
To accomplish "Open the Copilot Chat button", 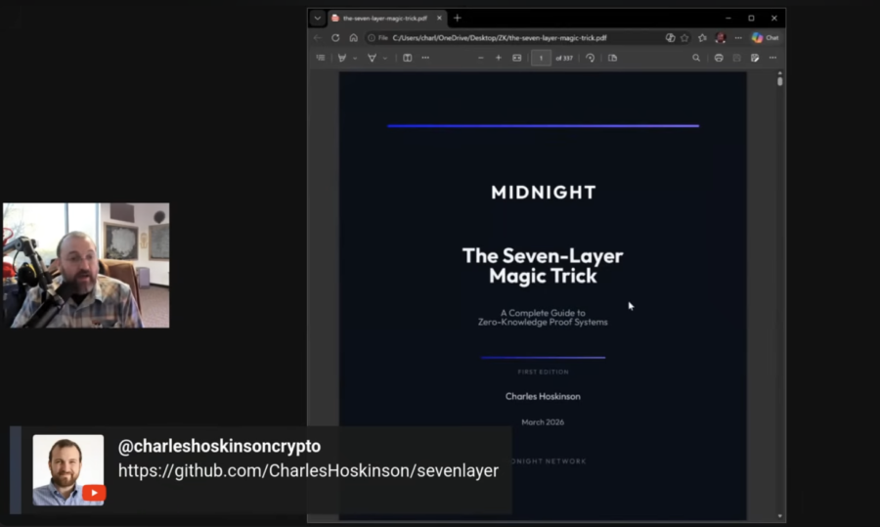I will coord(765,38).
